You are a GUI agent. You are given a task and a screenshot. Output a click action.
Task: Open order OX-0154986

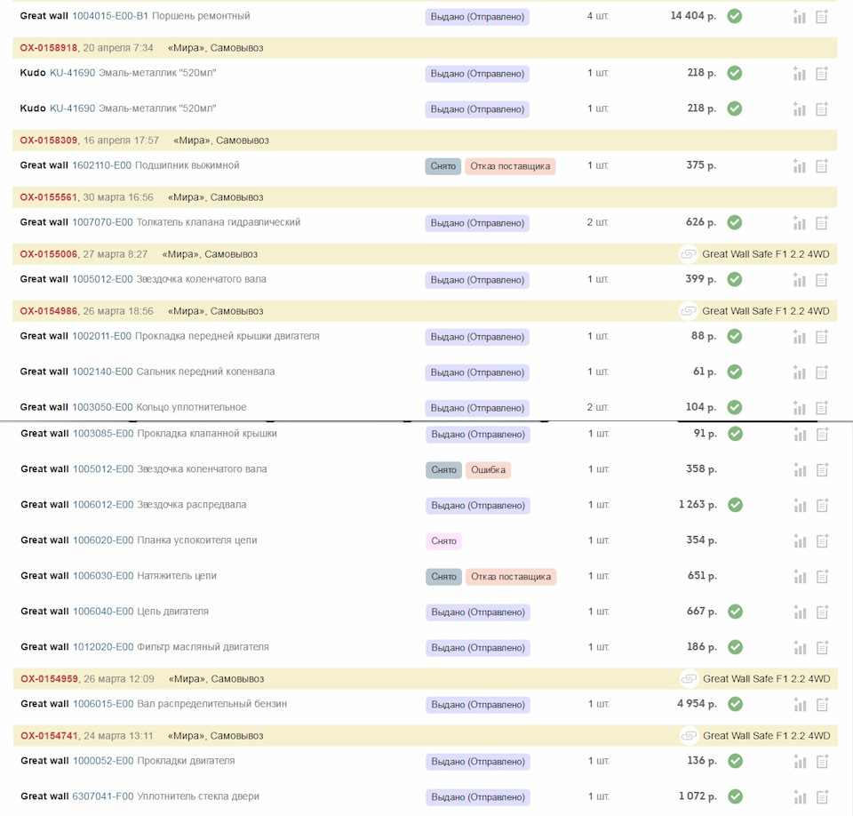click(48, 311)
